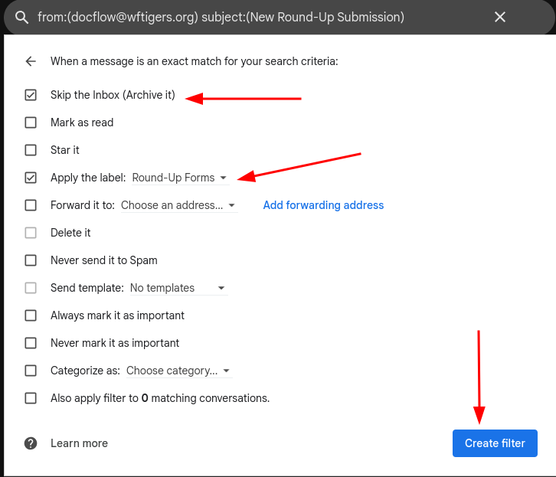Click the Add forwarding address link
Viewport: 556px width, 477px height.
click(x=323, y=205)
